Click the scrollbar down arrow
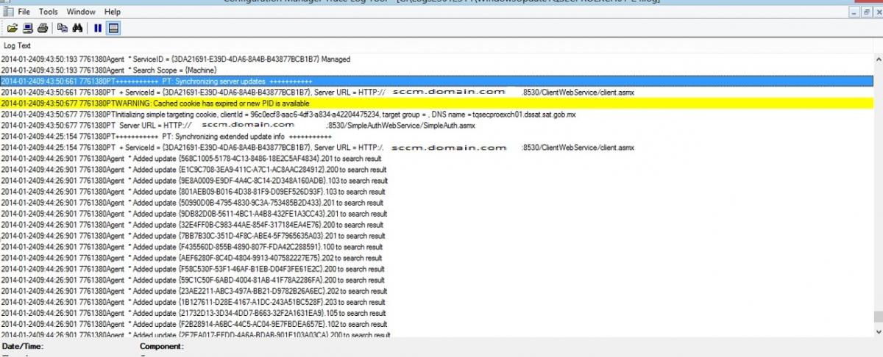This screenshot has height=357, width=883. (877, 333)
